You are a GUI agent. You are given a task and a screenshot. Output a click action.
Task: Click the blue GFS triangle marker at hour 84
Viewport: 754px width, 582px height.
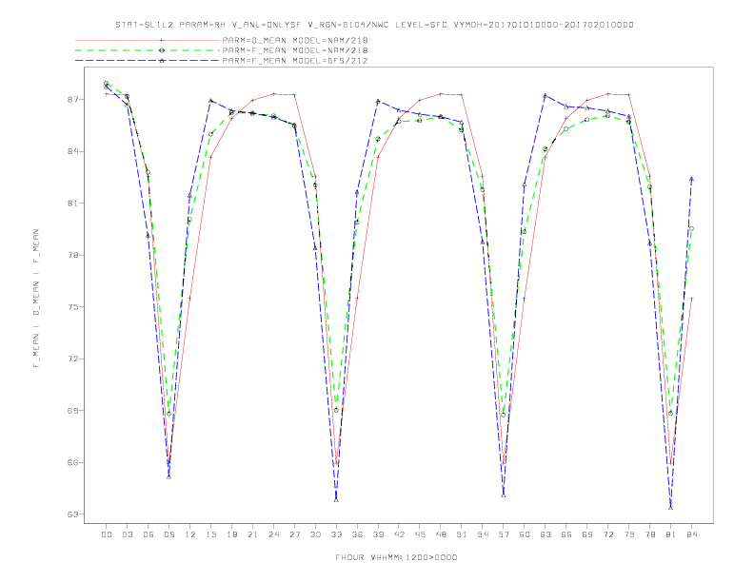[691, 179]
